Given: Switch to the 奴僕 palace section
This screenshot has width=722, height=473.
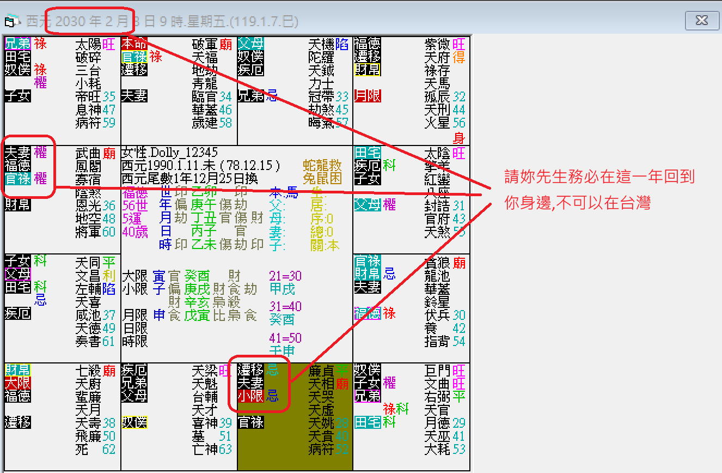Looking at the screenshot, I should tap(135, 422).
